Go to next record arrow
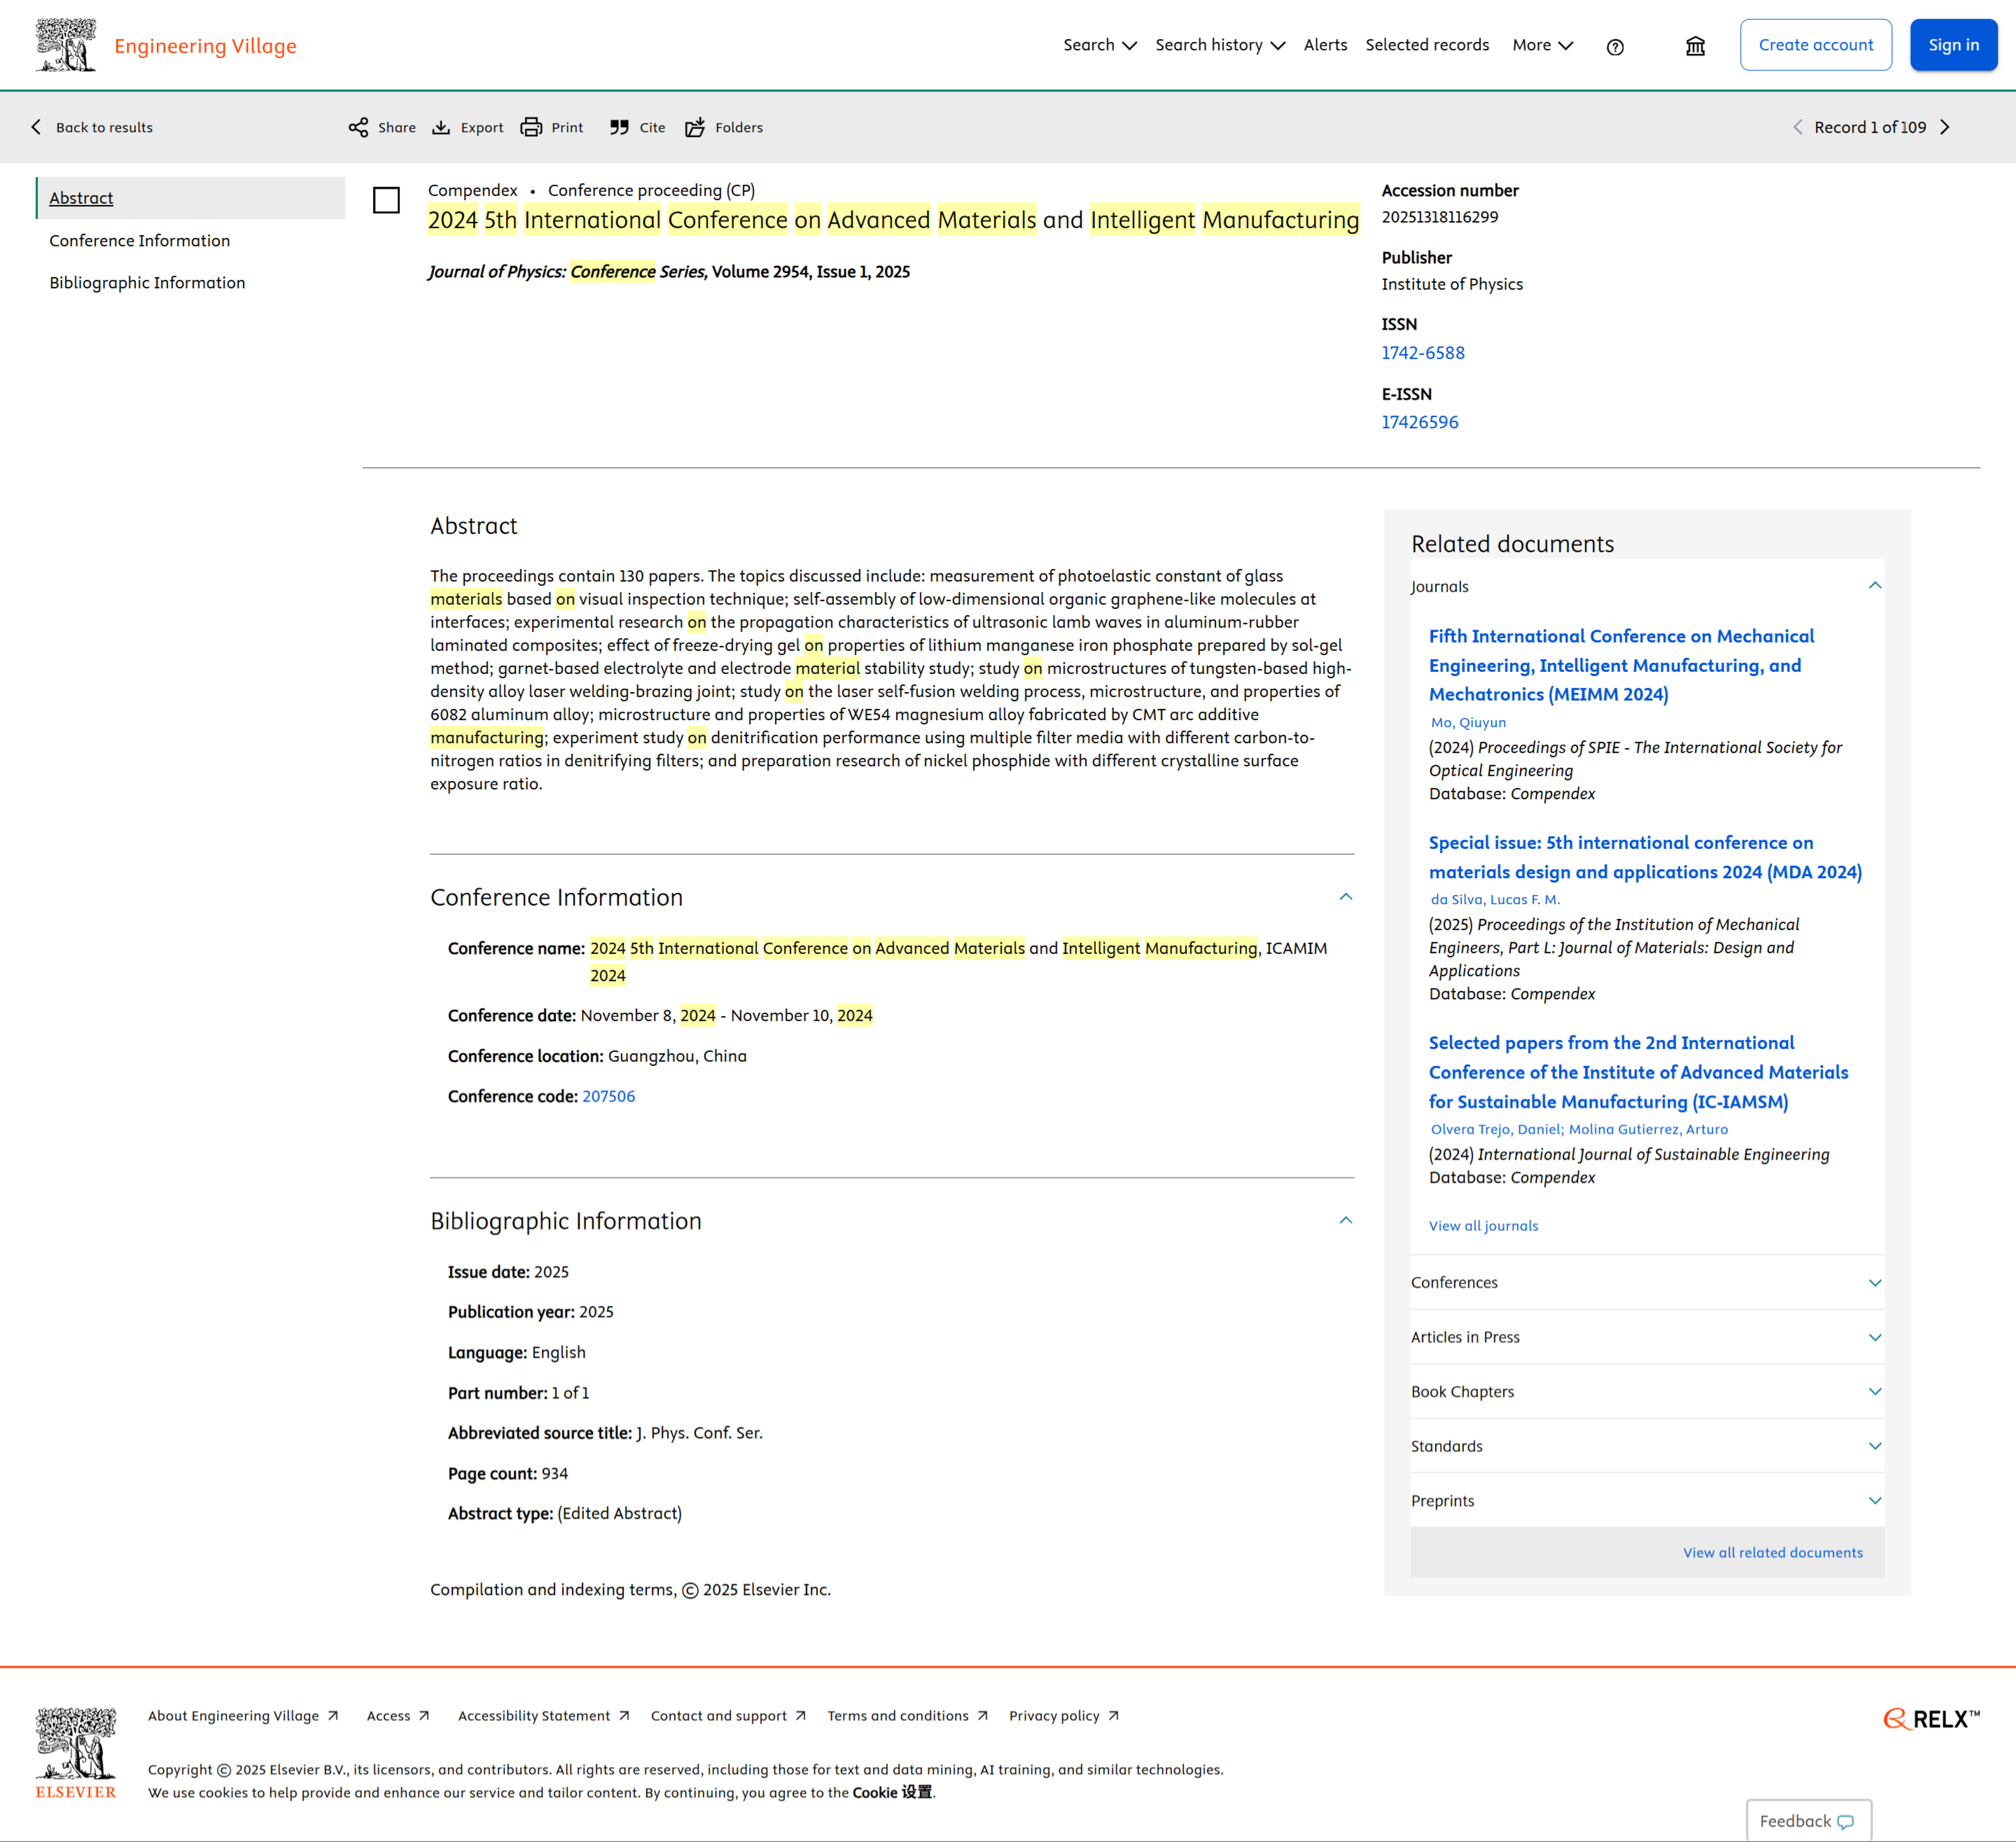This screenshot has width=2016, height=1842. coord(1945,127)
